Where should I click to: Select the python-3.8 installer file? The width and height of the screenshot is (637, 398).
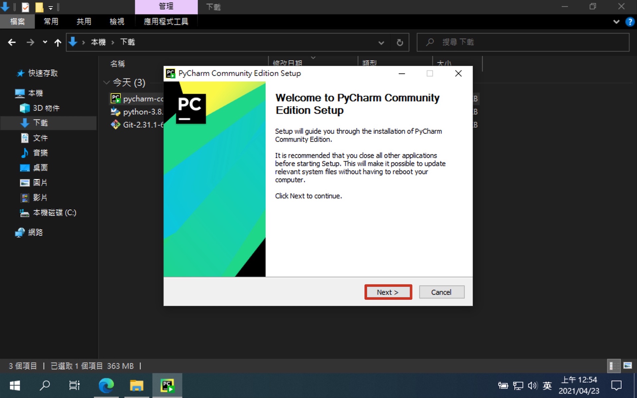pyautogui.click(x=137, y=112)
